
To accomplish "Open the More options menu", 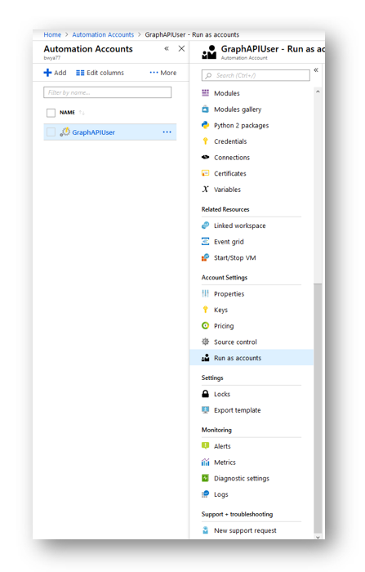I will tap(163, 73).
